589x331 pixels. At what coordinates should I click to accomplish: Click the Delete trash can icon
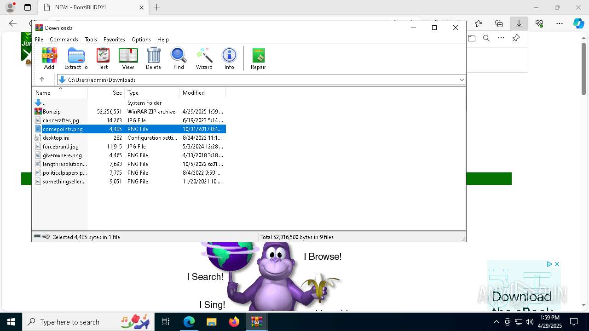pos(153,58)
